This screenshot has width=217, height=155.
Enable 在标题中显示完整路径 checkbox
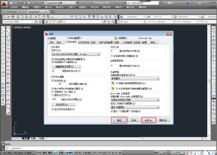coord(112,56)
